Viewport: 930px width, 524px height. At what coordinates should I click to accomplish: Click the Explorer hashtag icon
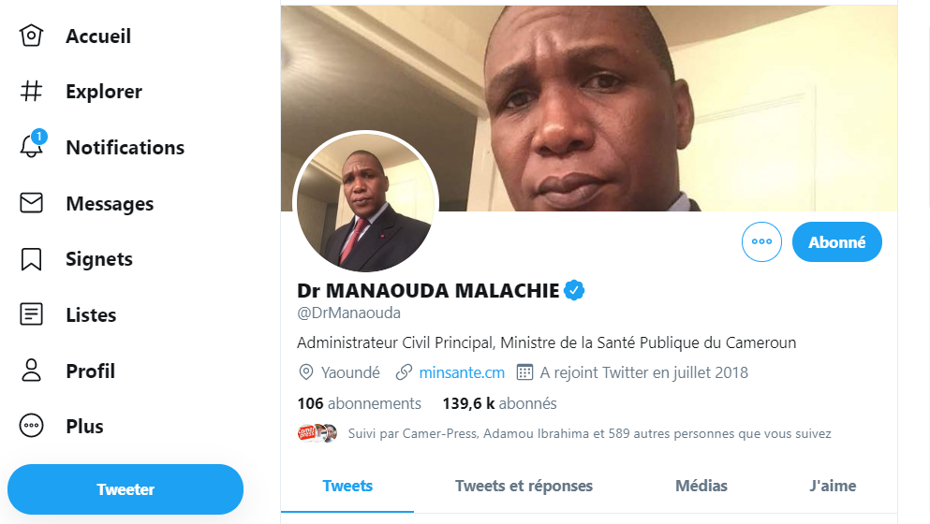(32, 92)
